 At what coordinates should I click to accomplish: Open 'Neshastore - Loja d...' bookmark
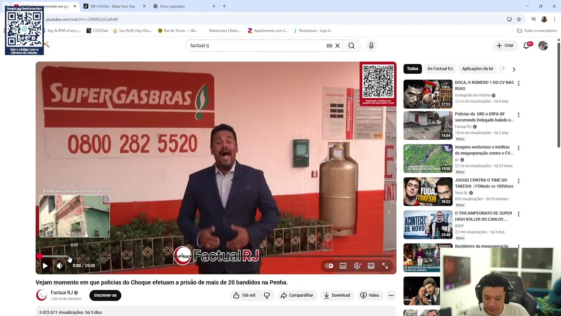(x=312, y=31)
